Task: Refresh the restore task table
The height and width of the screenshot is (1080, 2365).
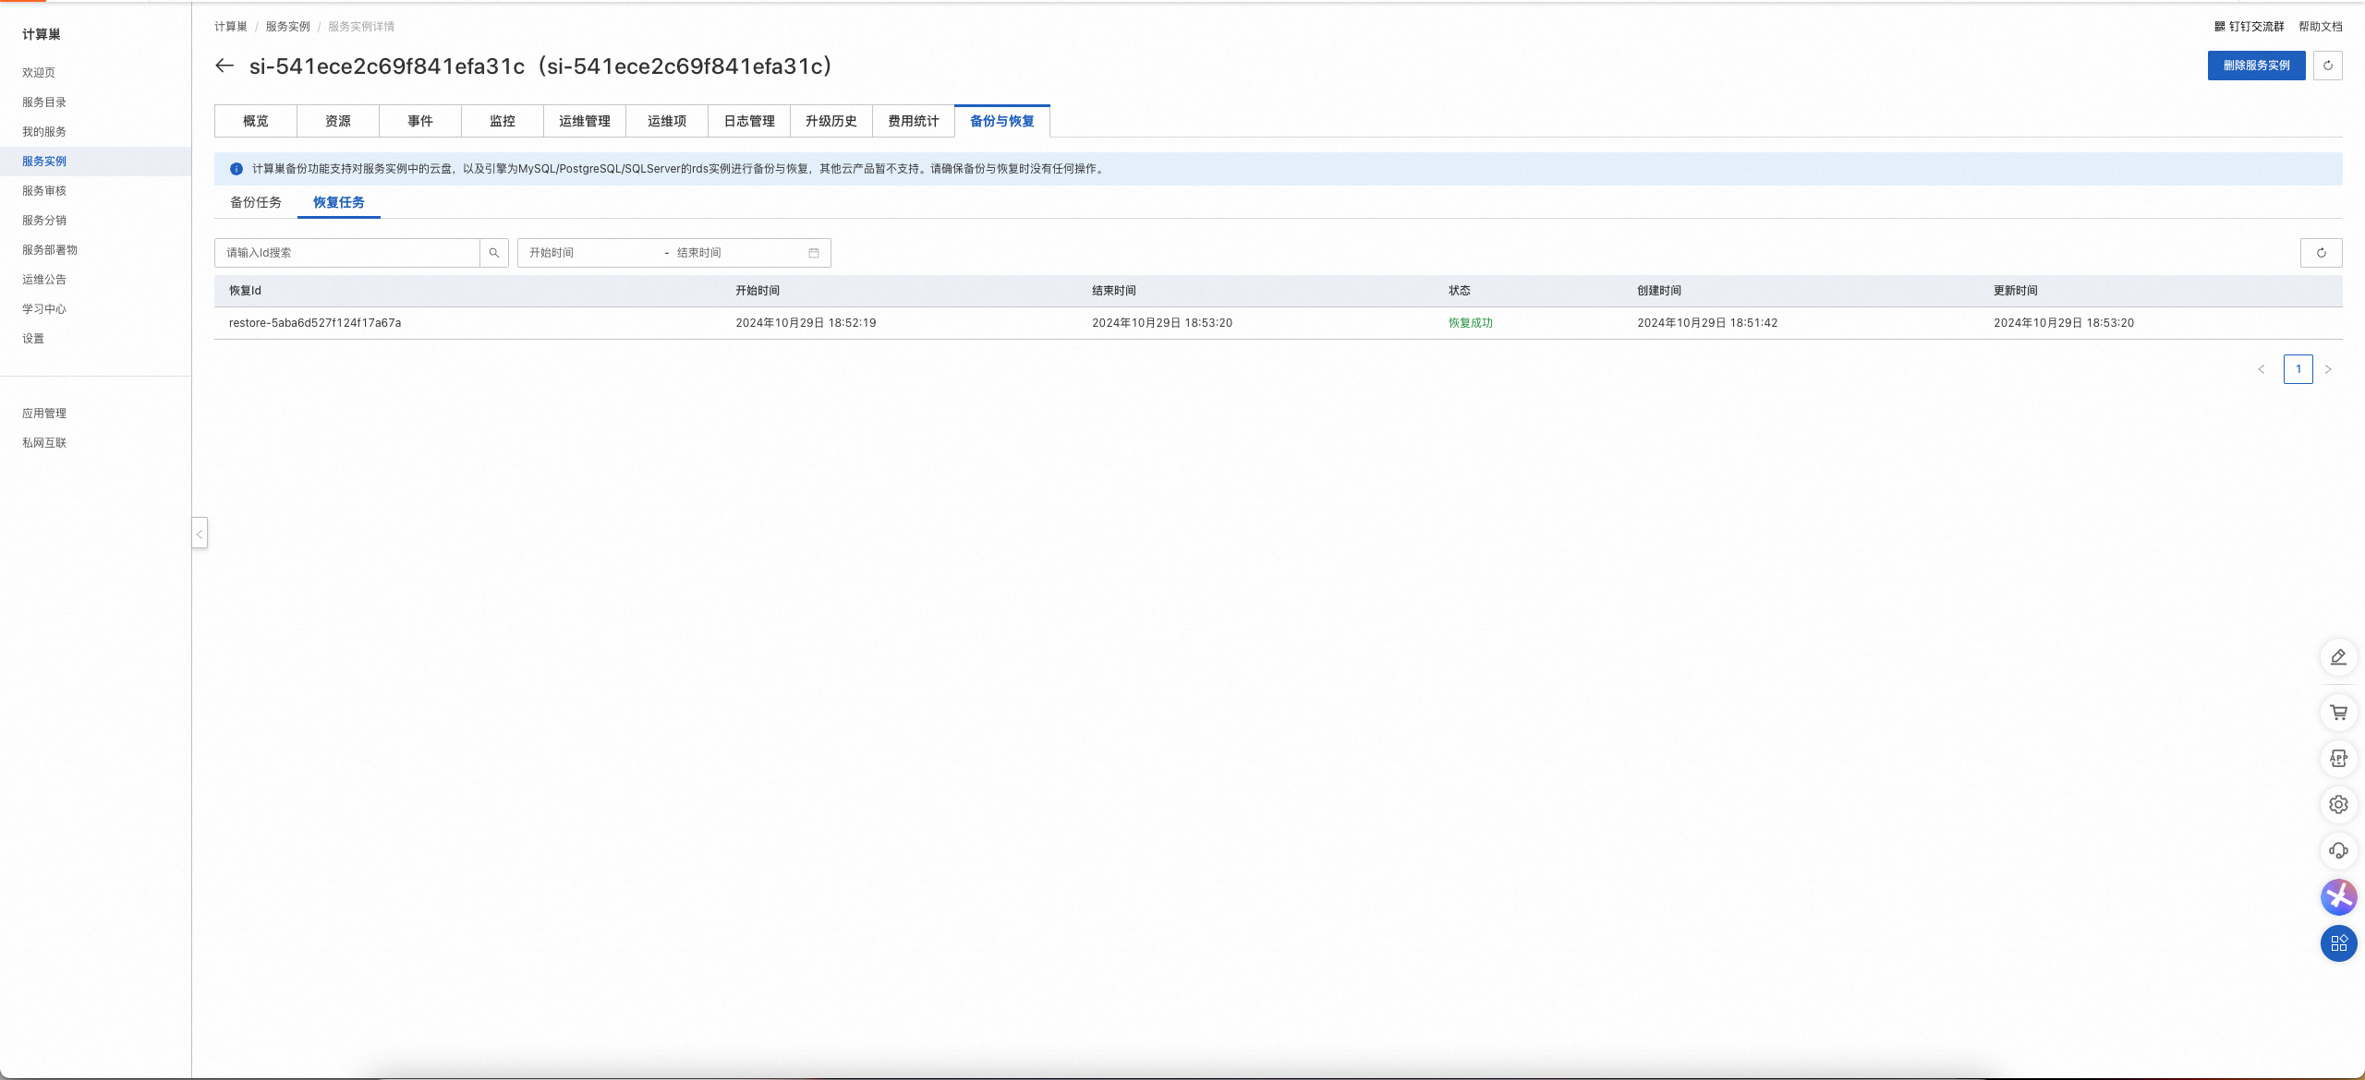Action: point(2321,253)
